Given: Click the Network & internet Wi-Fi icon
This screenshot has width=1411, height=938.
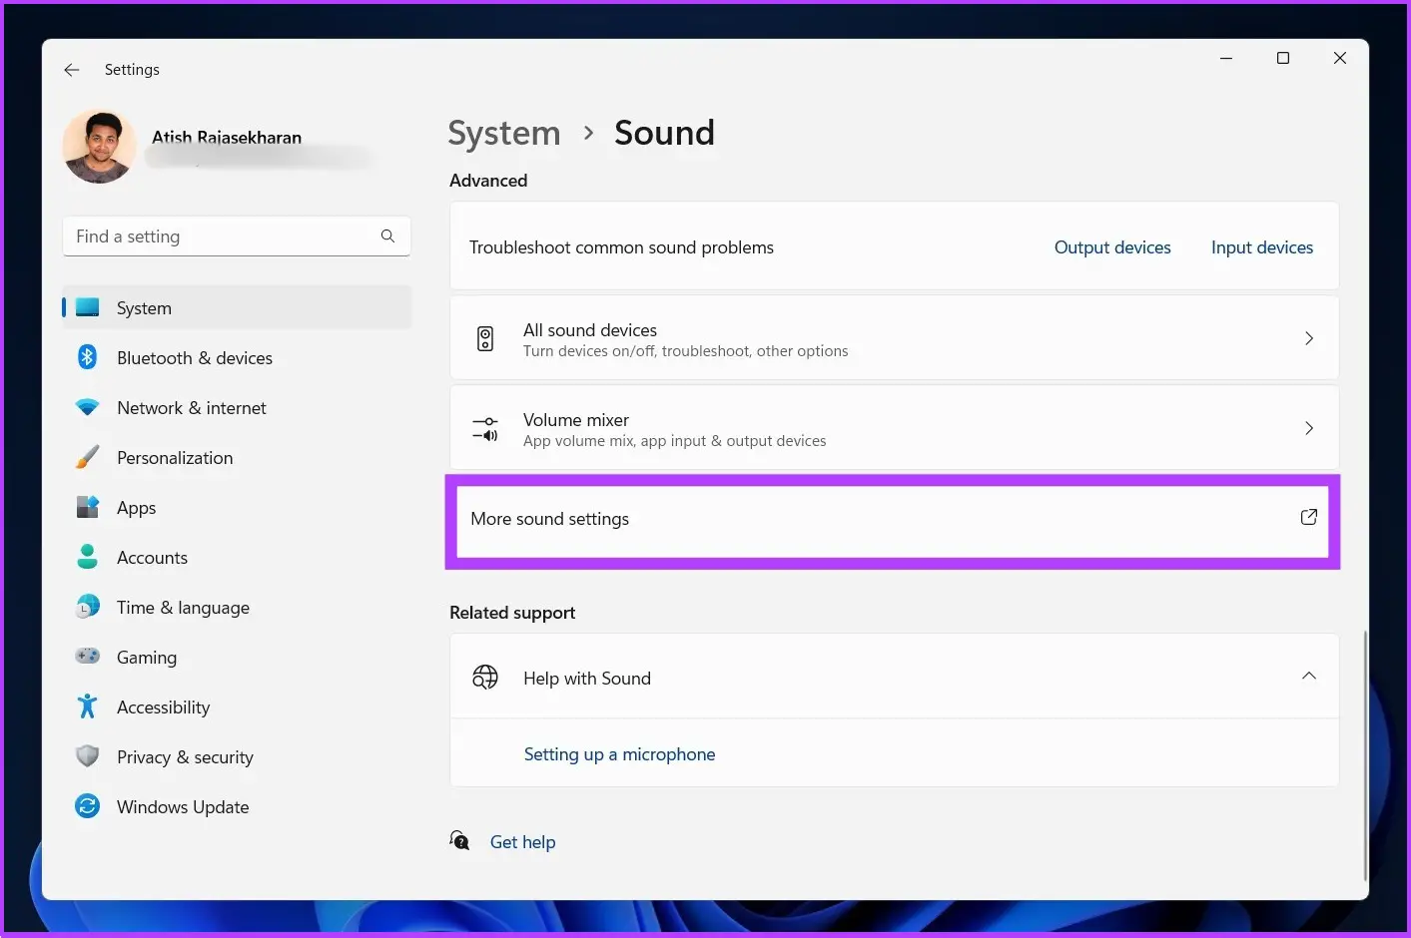Looking at the screenshot, I should coord(88,407).
